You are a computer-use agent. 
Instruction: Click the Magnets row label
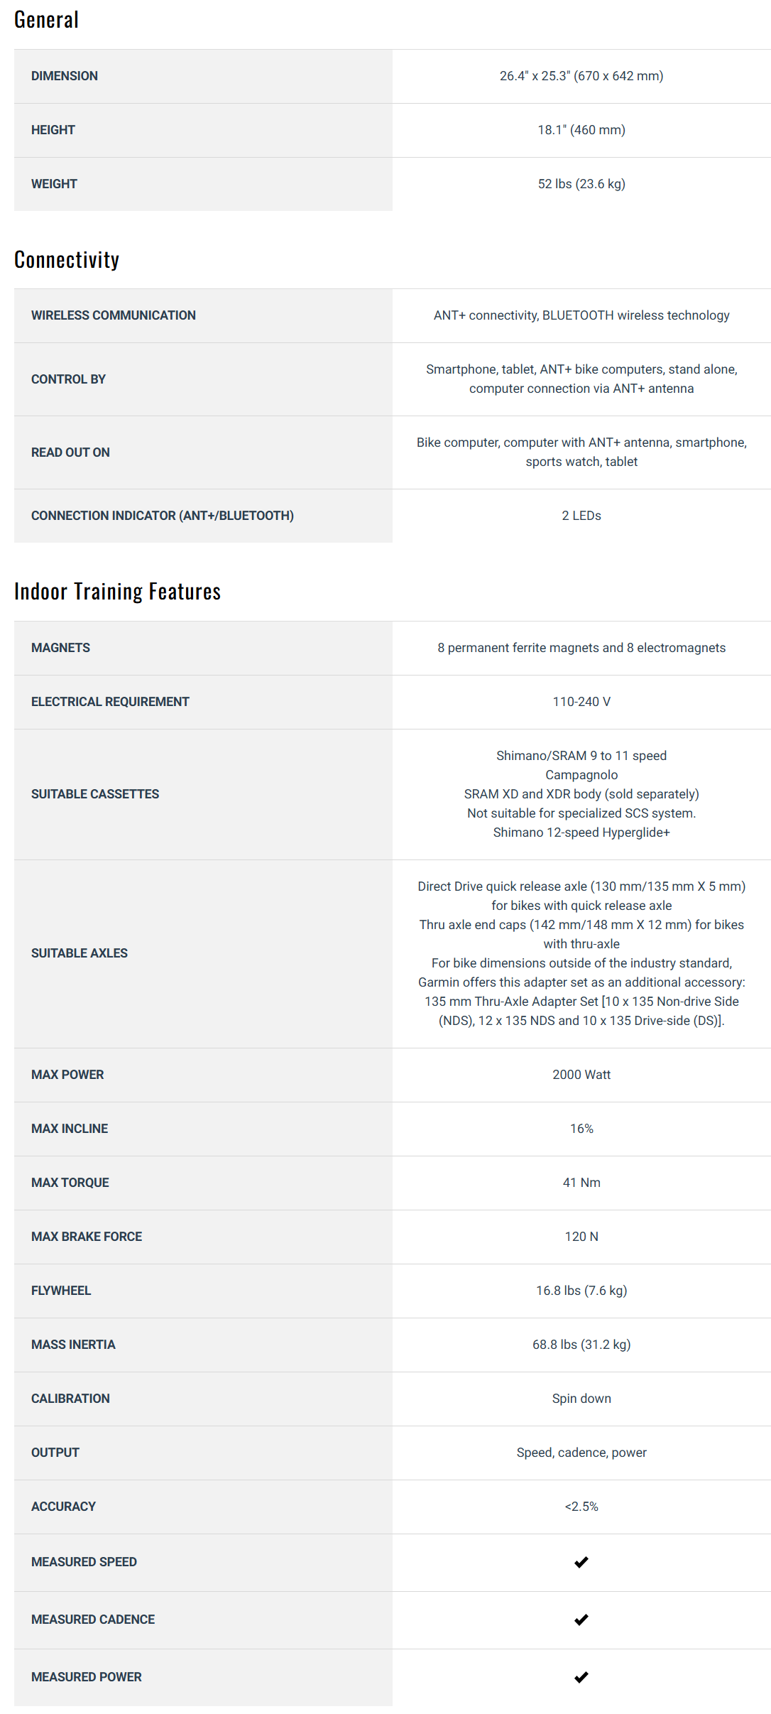coord(60,648)
